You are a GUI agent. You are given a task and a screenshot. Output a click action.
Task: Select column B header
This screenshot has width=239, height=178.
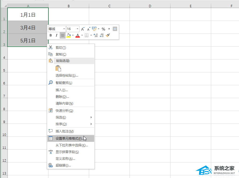coord(69,6)
